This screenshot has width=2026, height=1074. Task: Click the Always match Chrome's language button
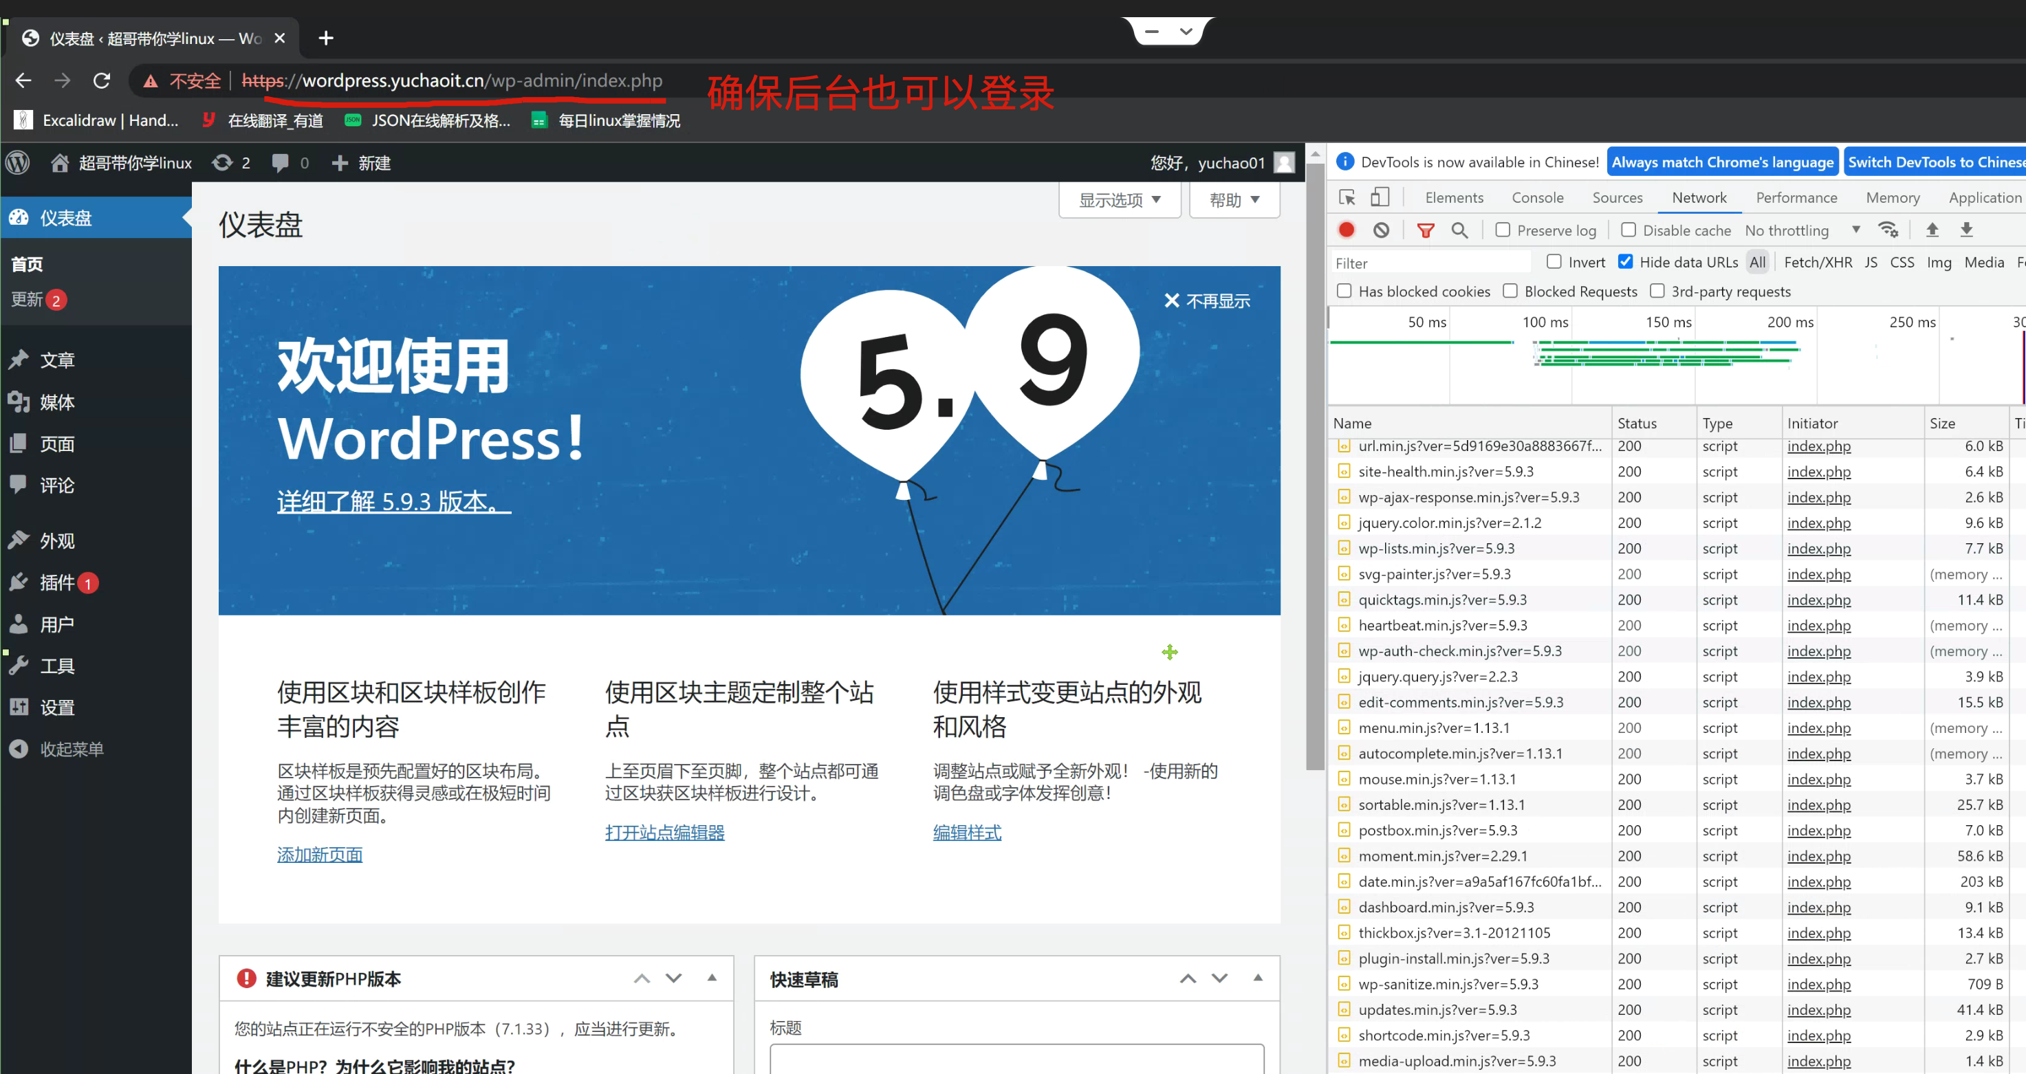[1721, 162]
